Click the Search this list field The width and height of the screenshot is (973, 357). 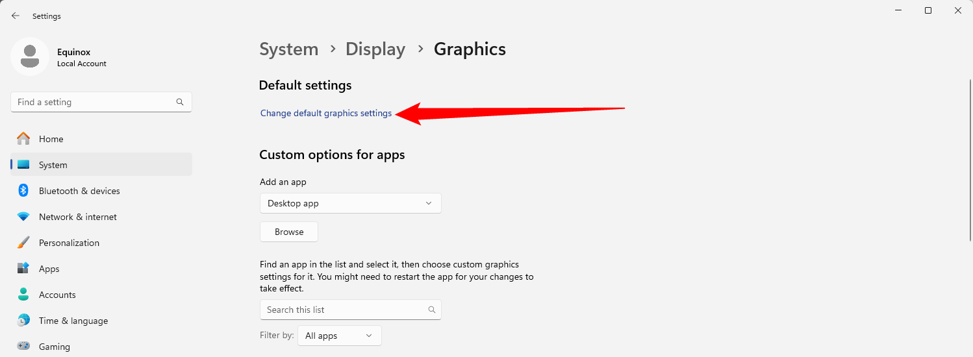click(350, 310)
